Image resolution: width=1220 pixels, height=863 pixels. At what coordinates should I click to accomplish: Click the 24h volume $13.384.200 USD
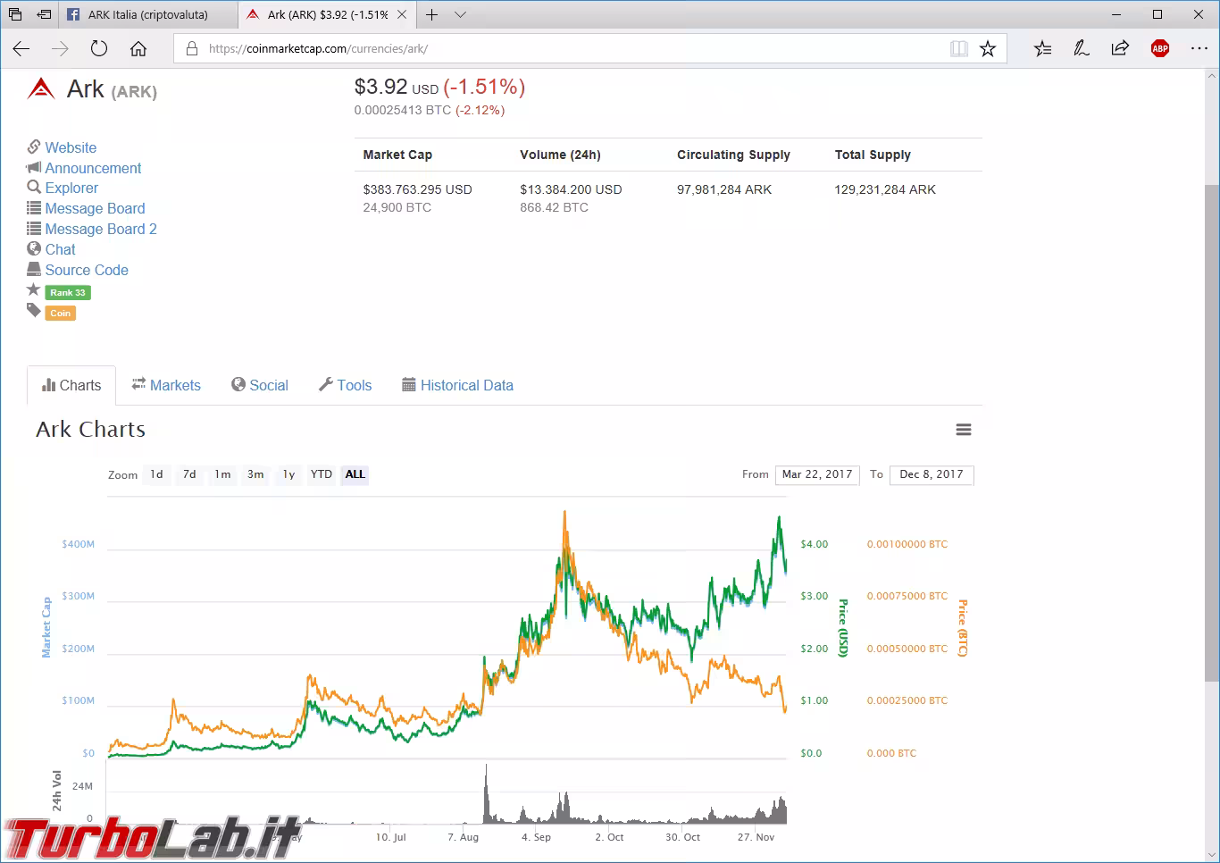click(571, 189)
